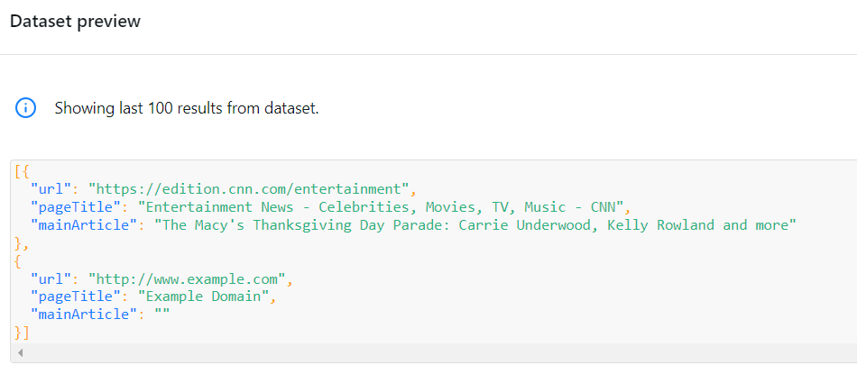This screenshot has height=374, width=857.
Task: Click the horizontal scrollbar left arrow
Action: click(20, 352)
